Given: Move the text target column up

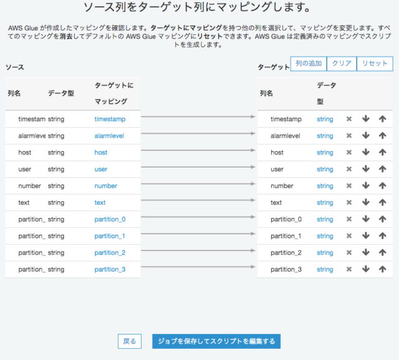Looking at the screenshot, I should tap(382, 202).
